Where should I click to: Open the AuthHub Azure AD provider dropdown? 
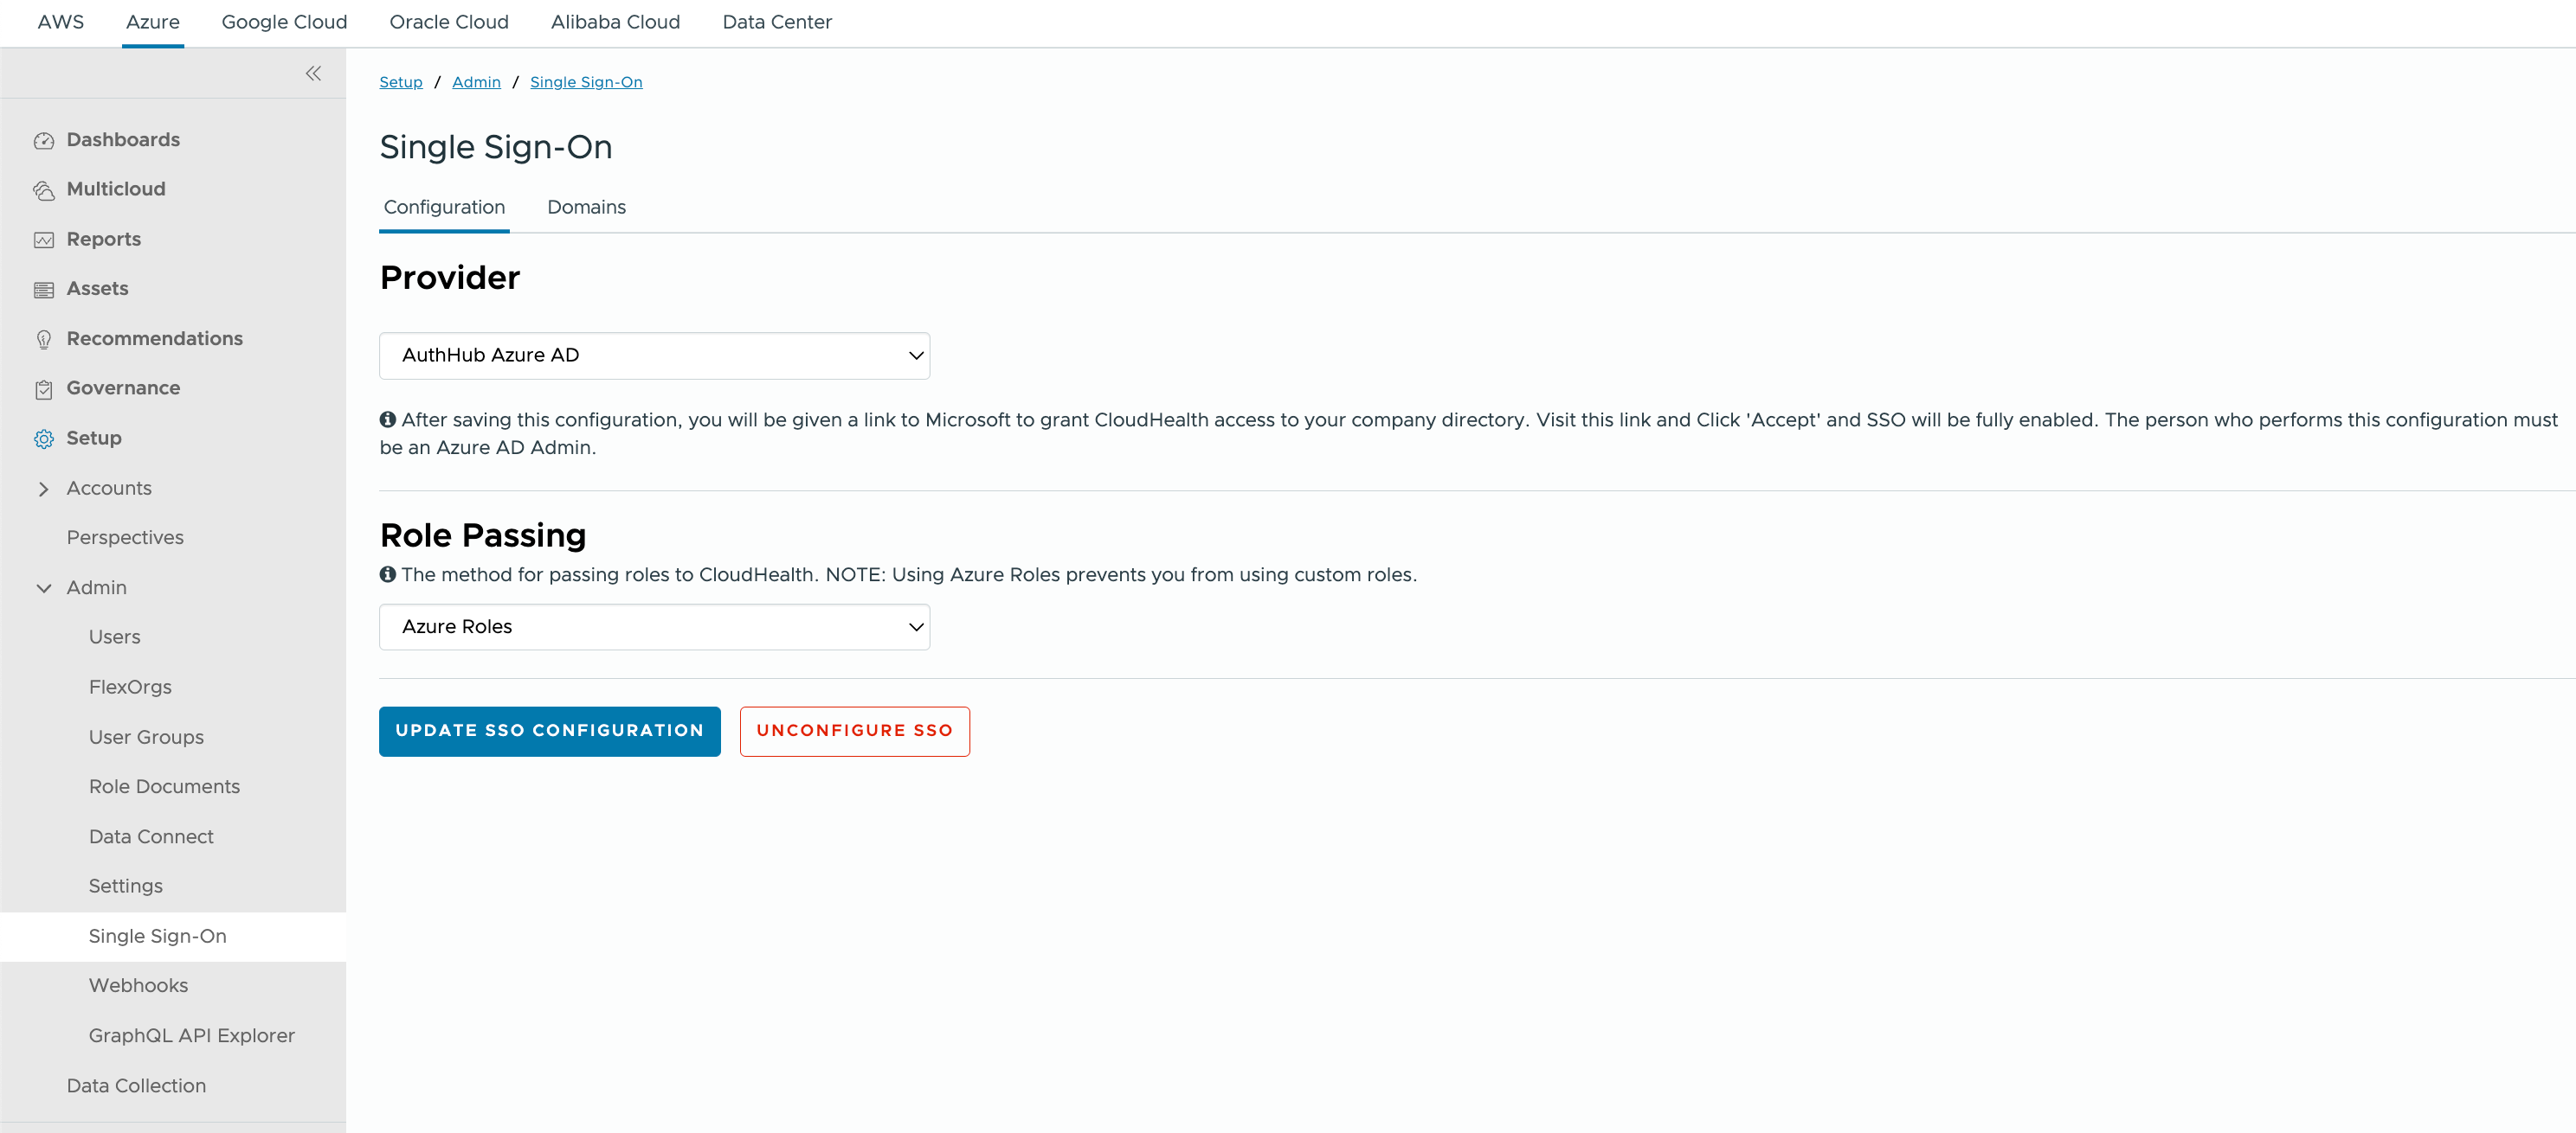coord(654,355)
